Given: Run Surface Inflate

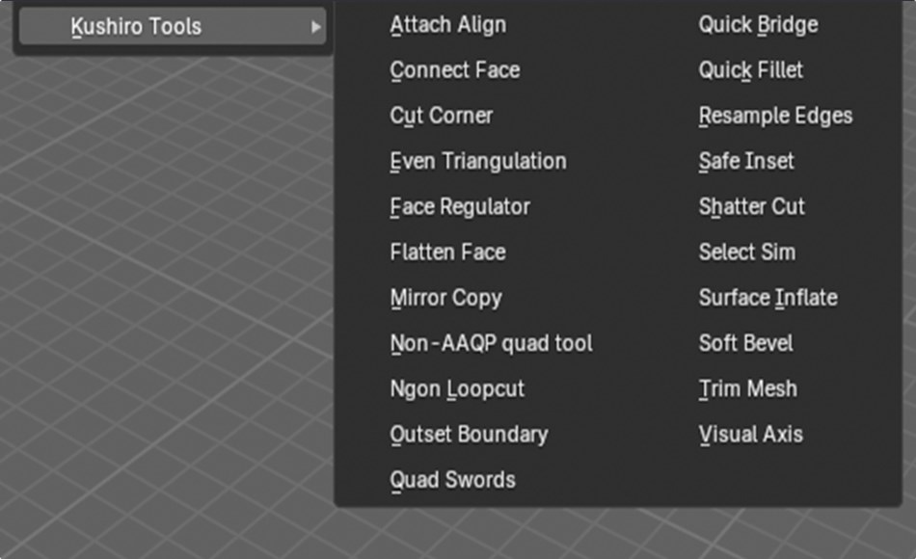Looking at the screenshot, I should click(x=767, y=298).
